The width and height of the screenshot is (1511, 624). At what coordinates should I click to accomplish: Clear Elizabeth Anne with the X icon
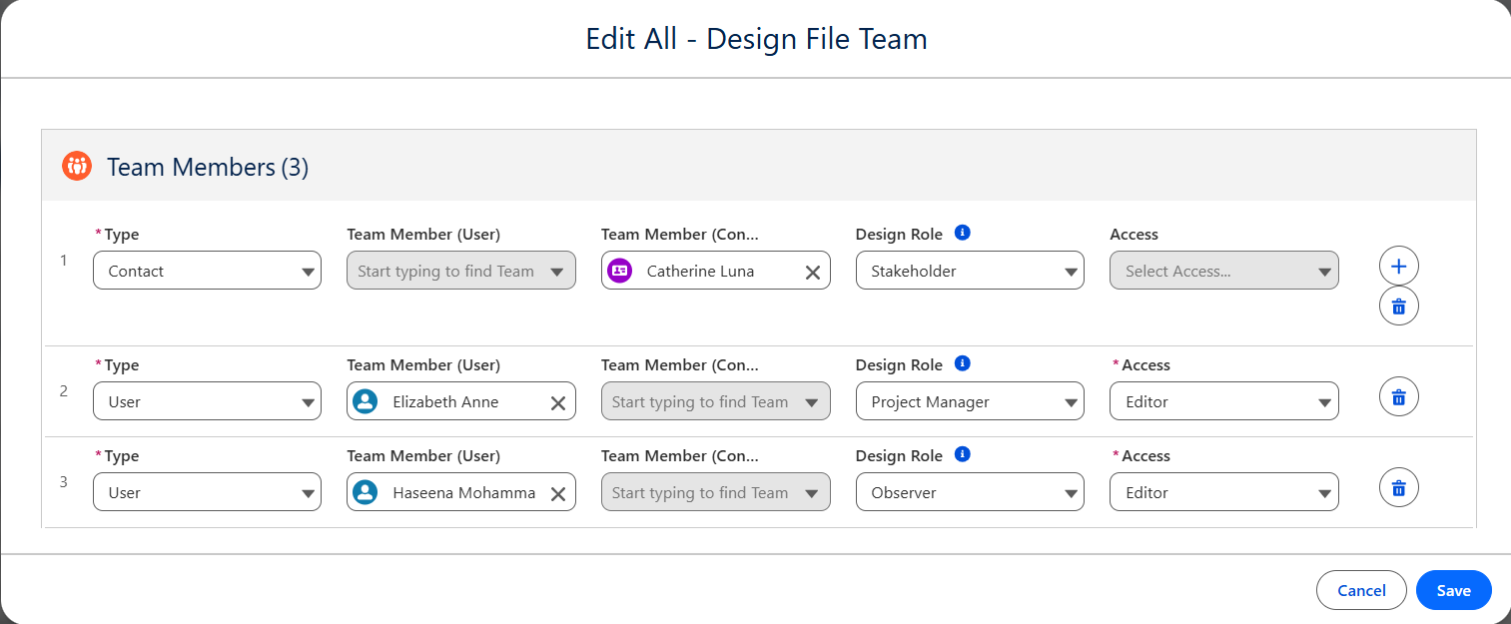pos(557,401)
